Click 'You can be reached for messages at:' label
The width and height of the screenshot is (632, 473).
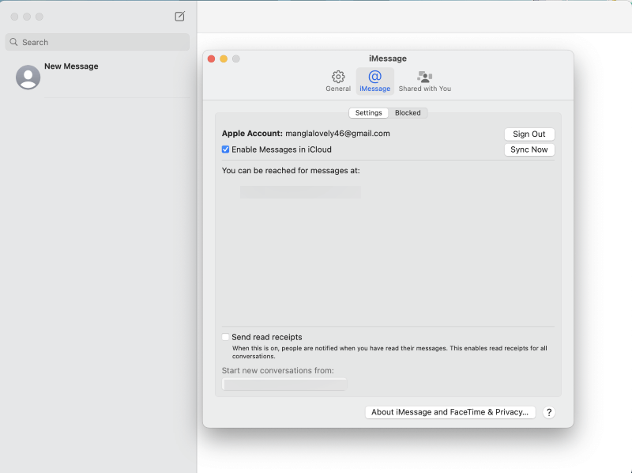[291, 171]
